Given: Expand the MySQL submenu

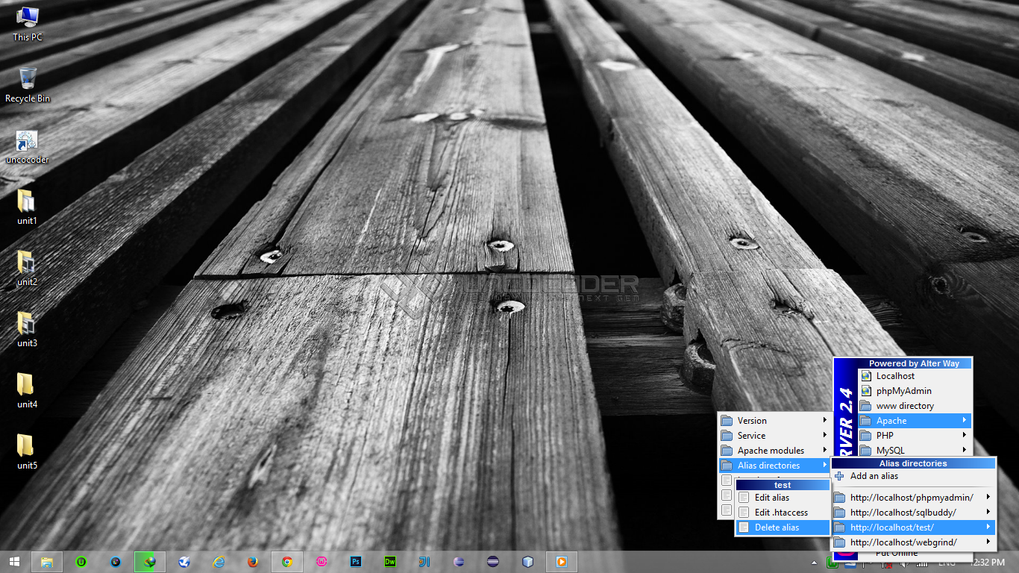Looking at the screenshot, I should click(915, 451).
